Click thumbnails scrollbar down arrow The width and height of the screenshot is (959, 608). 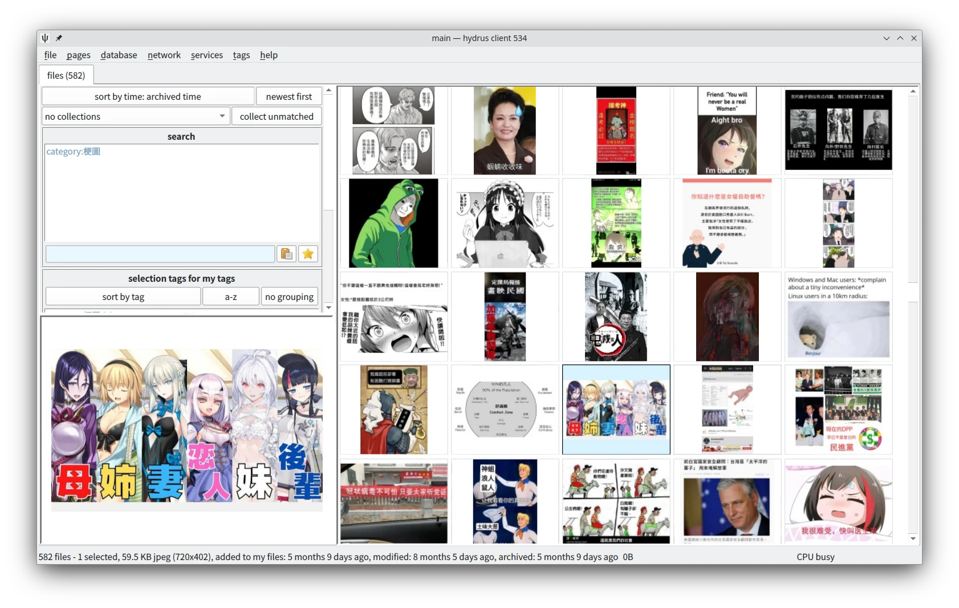click(x=913, y=538)
